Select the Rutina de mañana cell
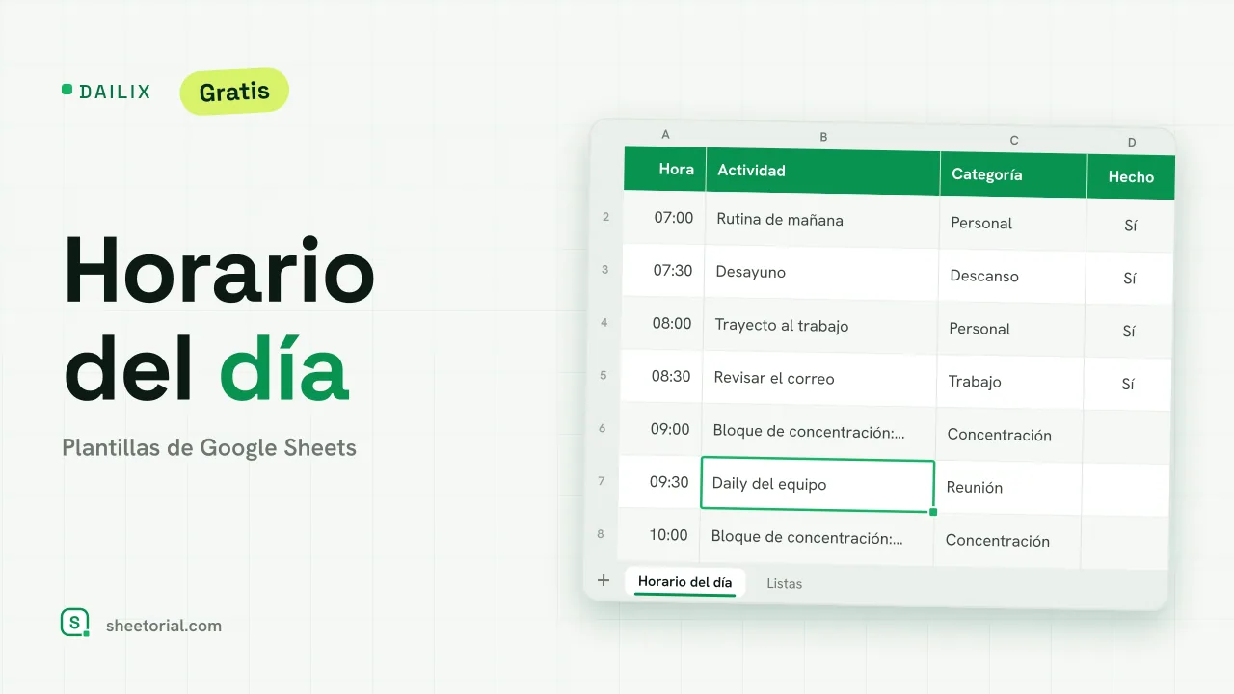The width and height of the screenshot is (1234, 694). tap(822, 221)
